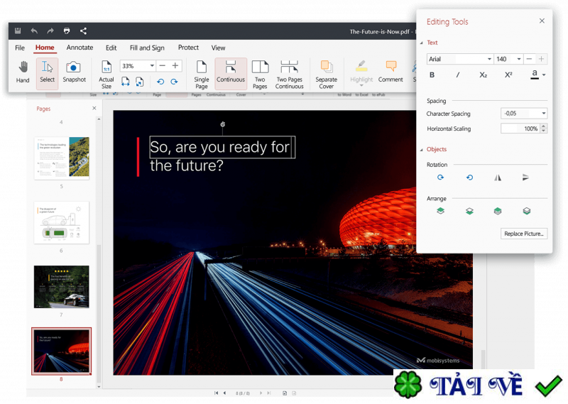Toggle Bold text formatting
The image size is (568, 404).
[x=432, y=75]
